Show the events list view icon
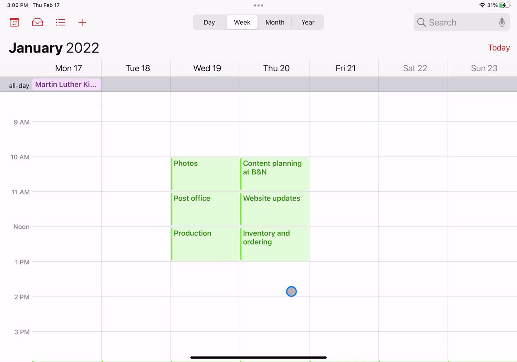517x362 pixels. click(x=61, y=22)
